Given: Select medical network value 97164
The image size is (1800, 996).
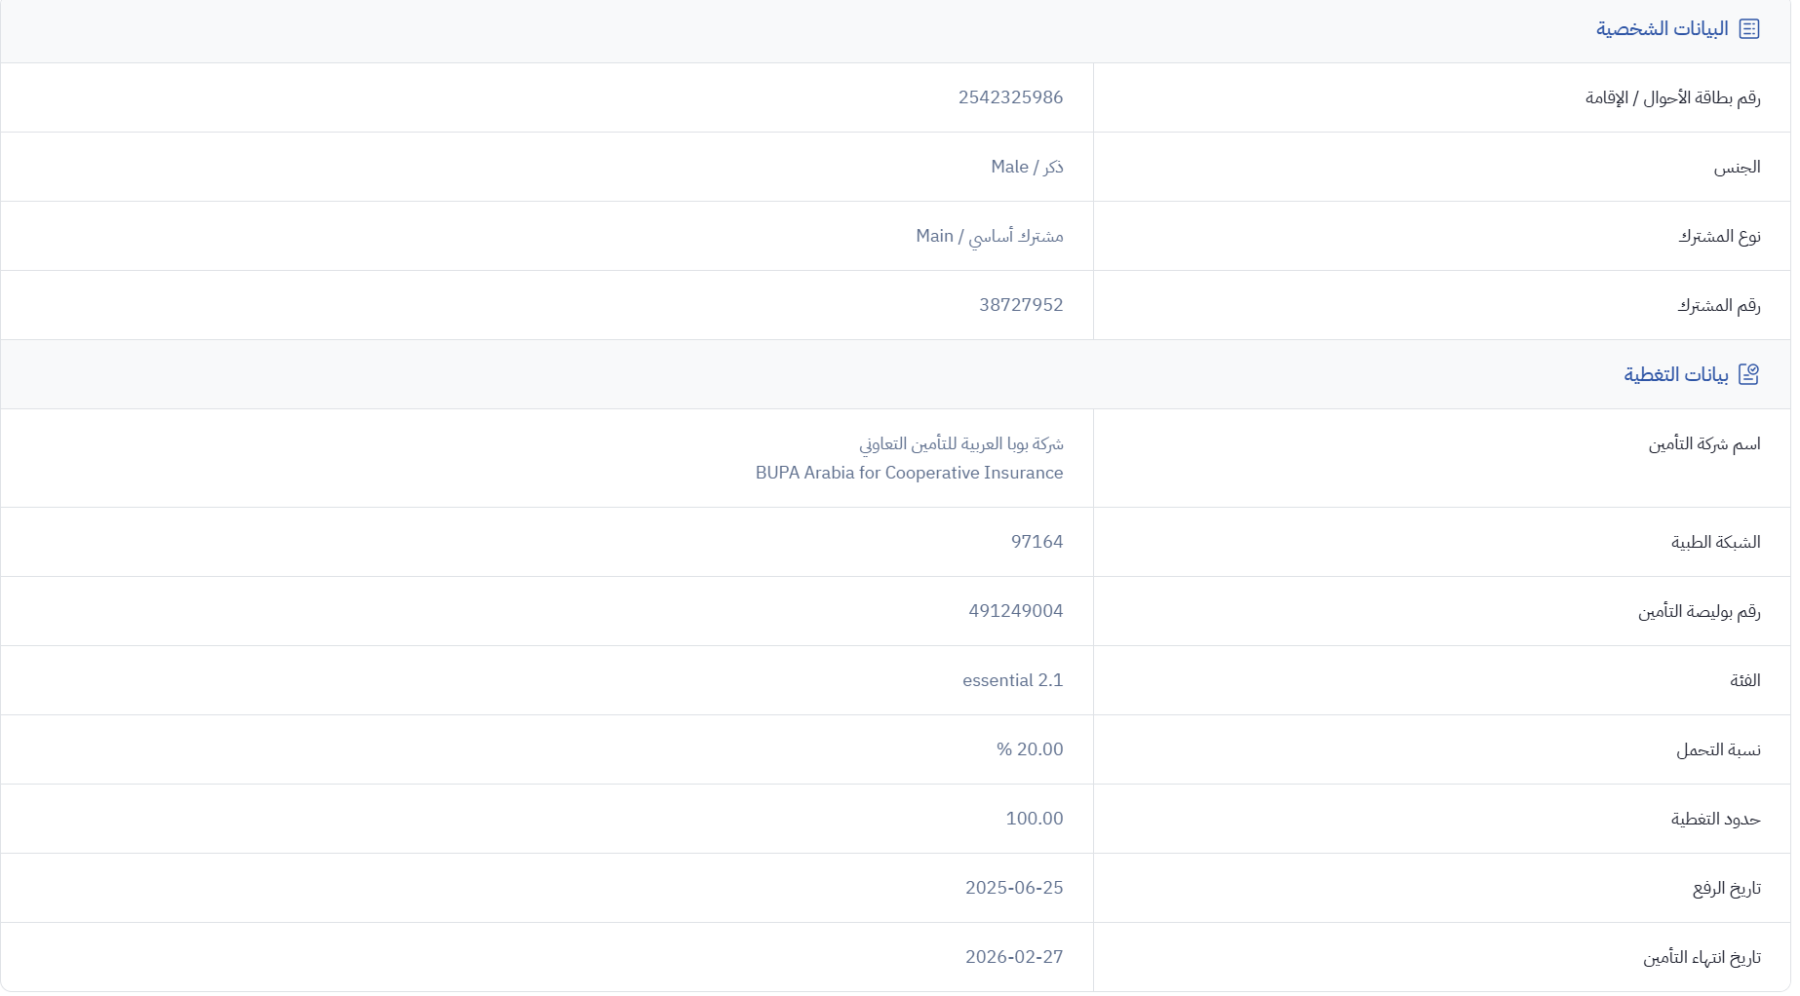Looking at the screenshot, I should point(1037,542).
